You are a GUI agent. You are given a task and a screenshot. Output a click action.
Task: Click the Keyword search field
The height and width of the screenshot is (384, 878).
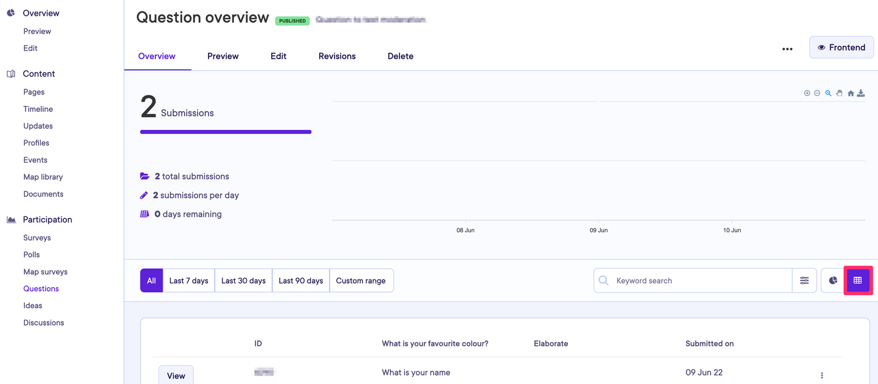click(699, 281)
